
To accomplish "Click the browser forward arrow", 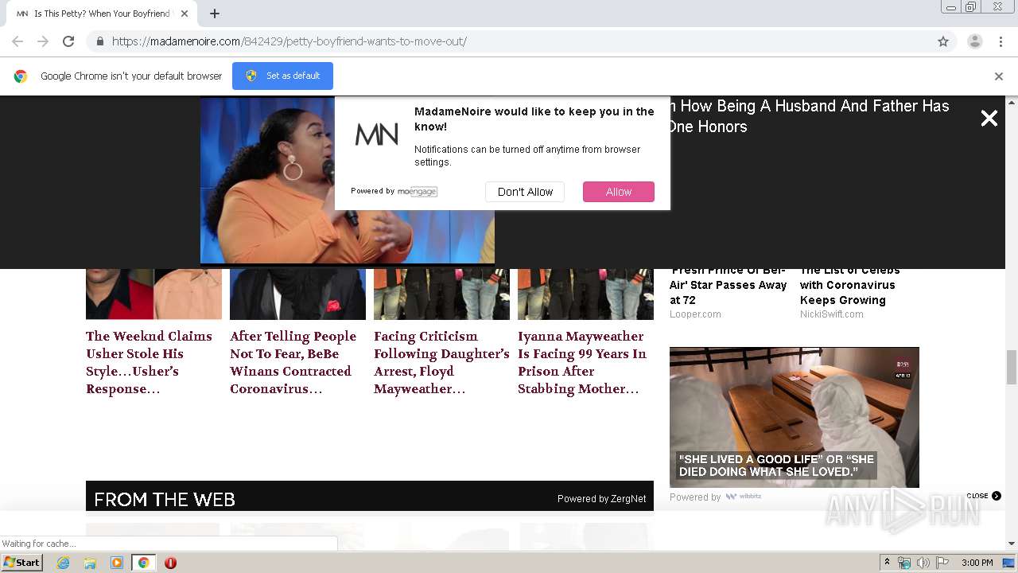I will (43, 41).
